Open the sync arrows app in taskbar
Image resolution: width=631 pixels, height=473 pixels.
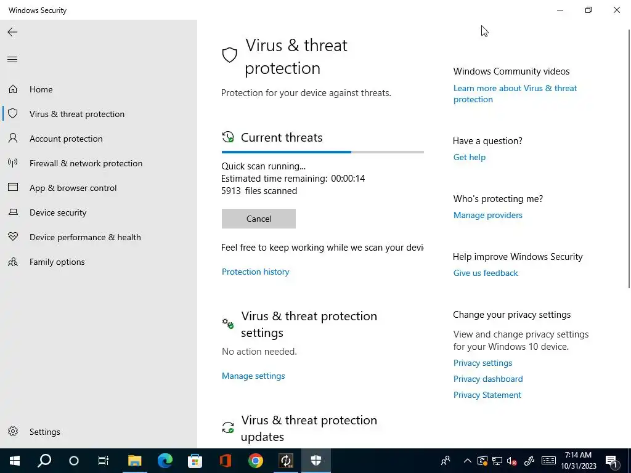pyautogui.click(x=286, y=461)
